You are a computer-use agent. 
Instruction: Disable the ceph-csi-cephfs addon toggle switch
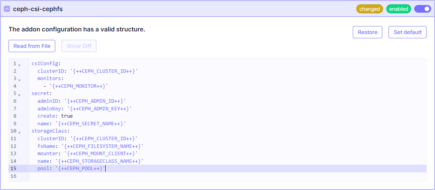point(422,9)
